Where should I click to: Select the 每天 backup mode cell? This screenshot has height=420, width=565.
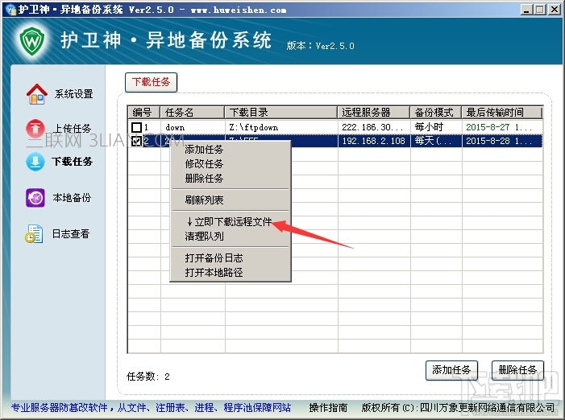pyautogui.click(x=433, y=141)
